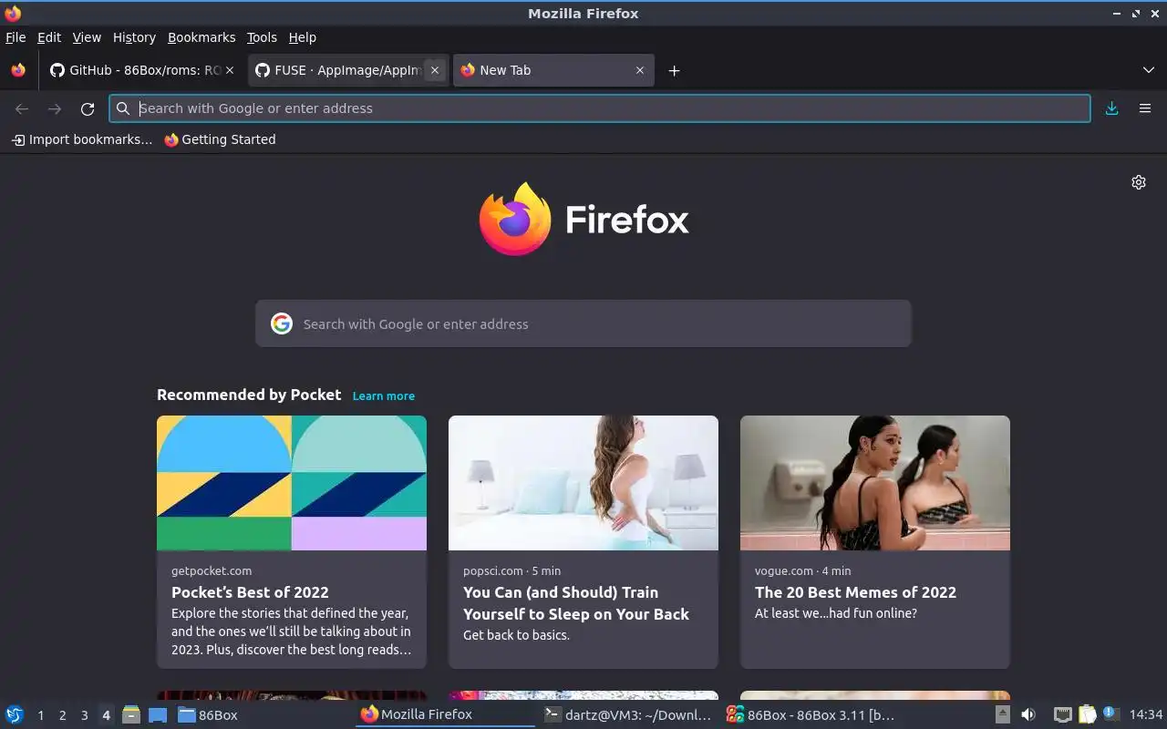Viewport: 1167px width, 729px height.
Task: Switch to the FUSE AppImage tab
Action: pos(347,70)
